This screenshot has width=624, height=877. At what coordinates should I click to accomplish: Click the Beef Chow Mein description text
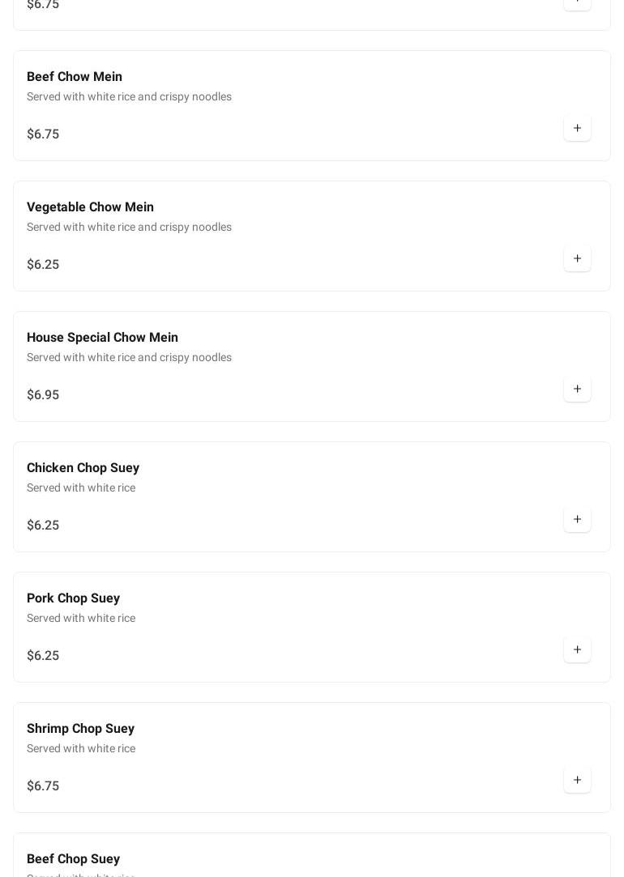(129, 96)
